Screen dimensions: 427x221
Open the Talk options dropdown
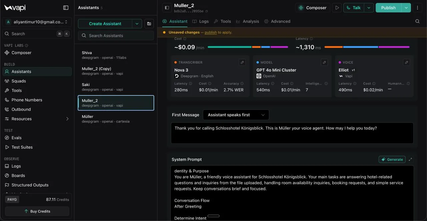pyautogui.click(x=369, y=8)
